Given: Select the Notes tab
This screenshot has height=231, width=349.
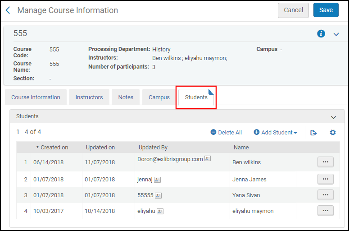Looking at the screenshot, I should [x=126, y=97].
